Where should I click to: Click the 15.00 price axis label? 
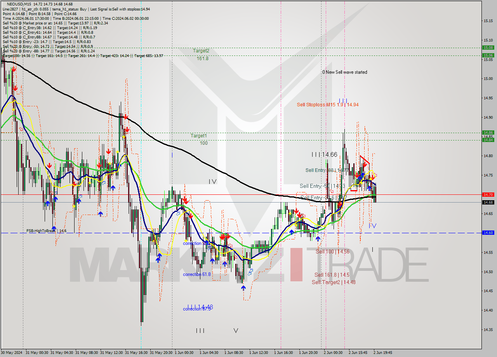click(x=488, y=78)
